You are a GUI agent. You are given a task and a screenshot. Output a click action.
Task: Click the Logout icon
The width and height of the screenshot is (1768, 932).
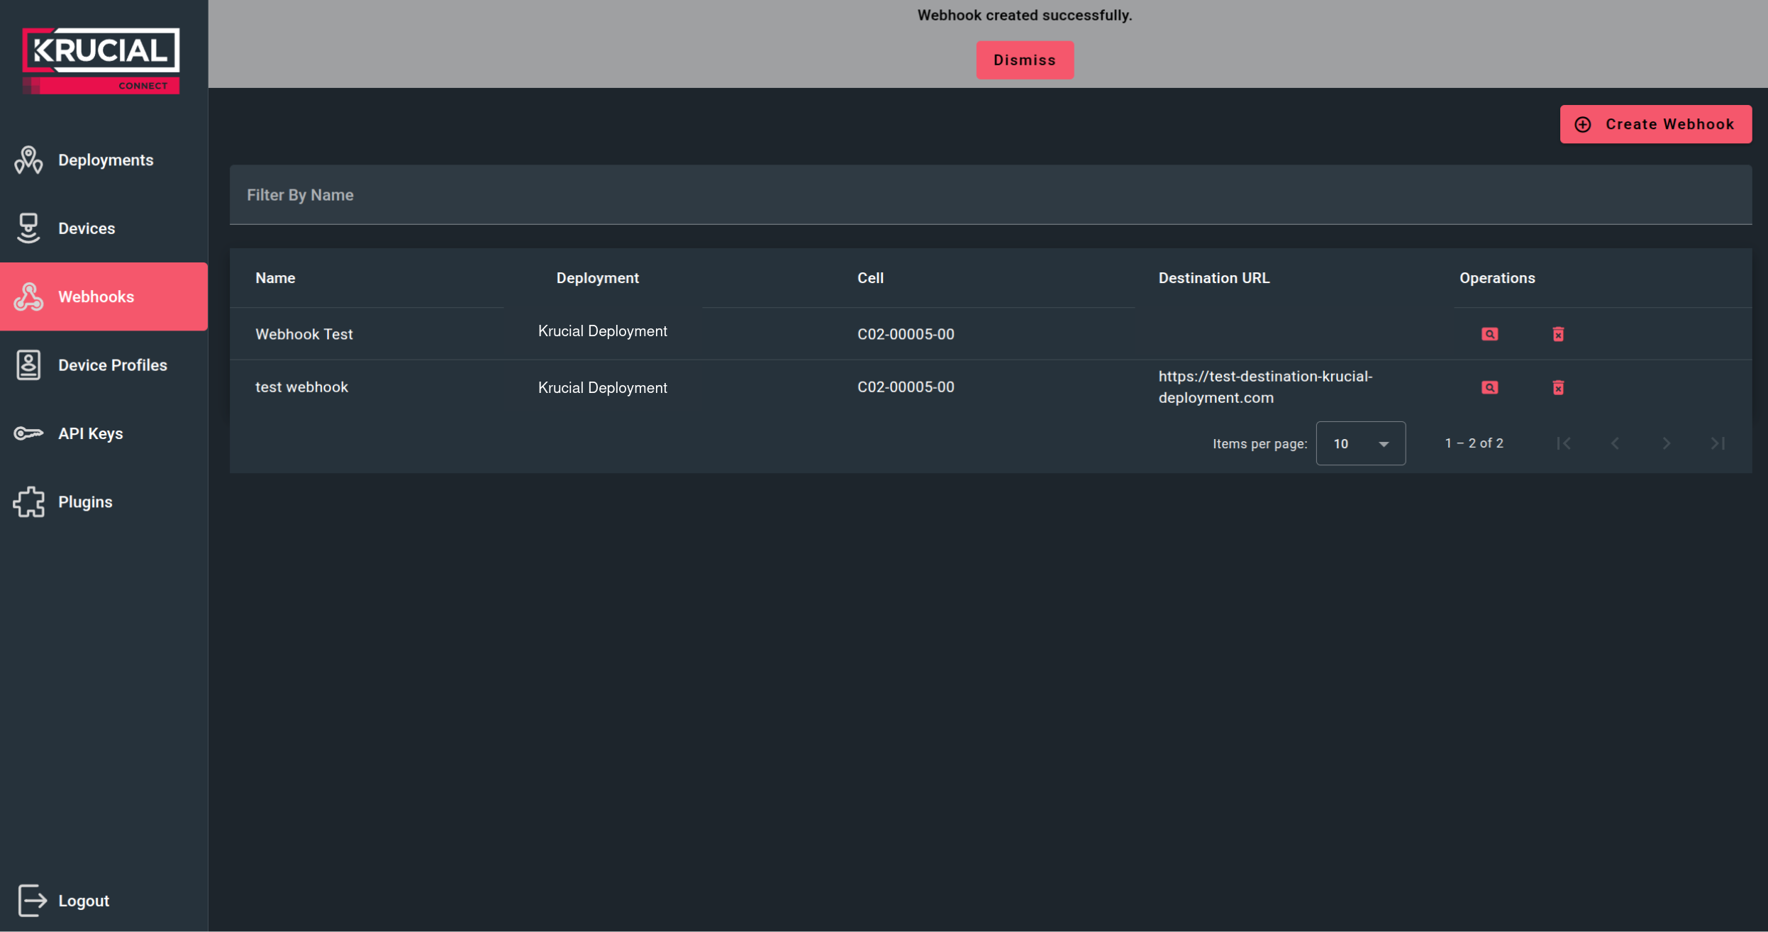point(31,901)
